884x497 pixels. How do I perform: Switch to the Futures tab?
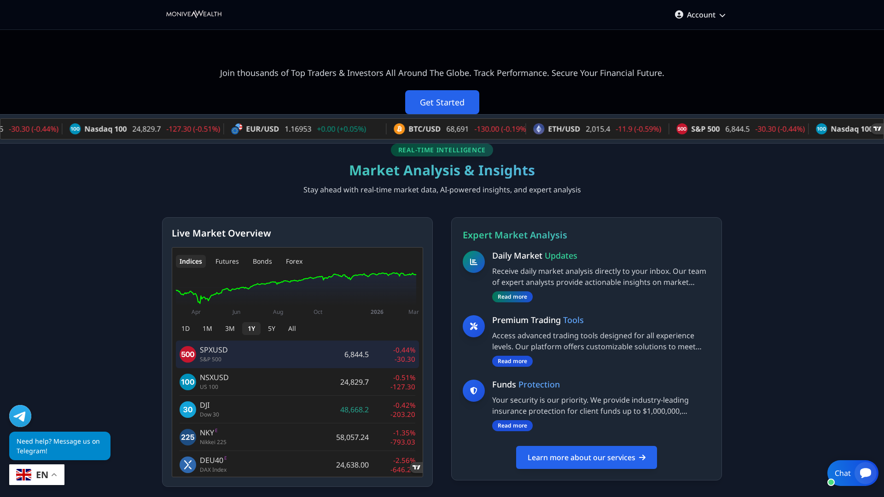tap(227, 261)
